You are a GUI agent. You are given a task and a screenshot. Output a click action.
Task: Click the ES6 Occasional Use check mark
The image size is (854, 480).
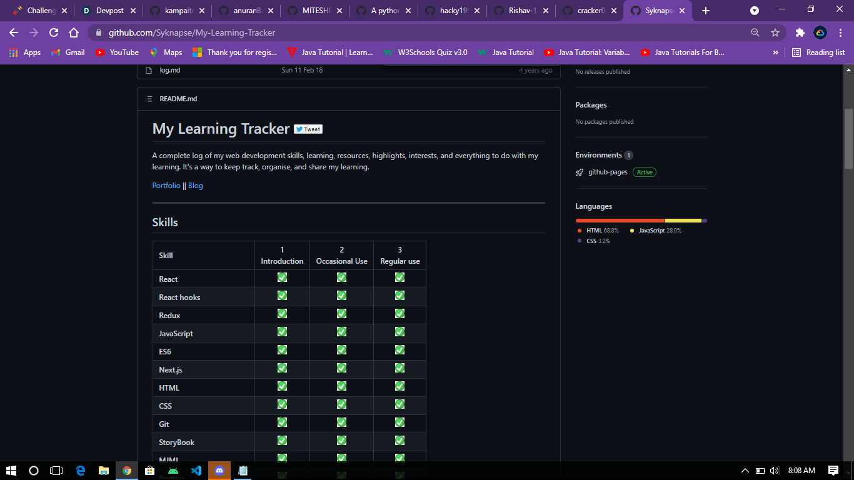(x=341, y=349)
